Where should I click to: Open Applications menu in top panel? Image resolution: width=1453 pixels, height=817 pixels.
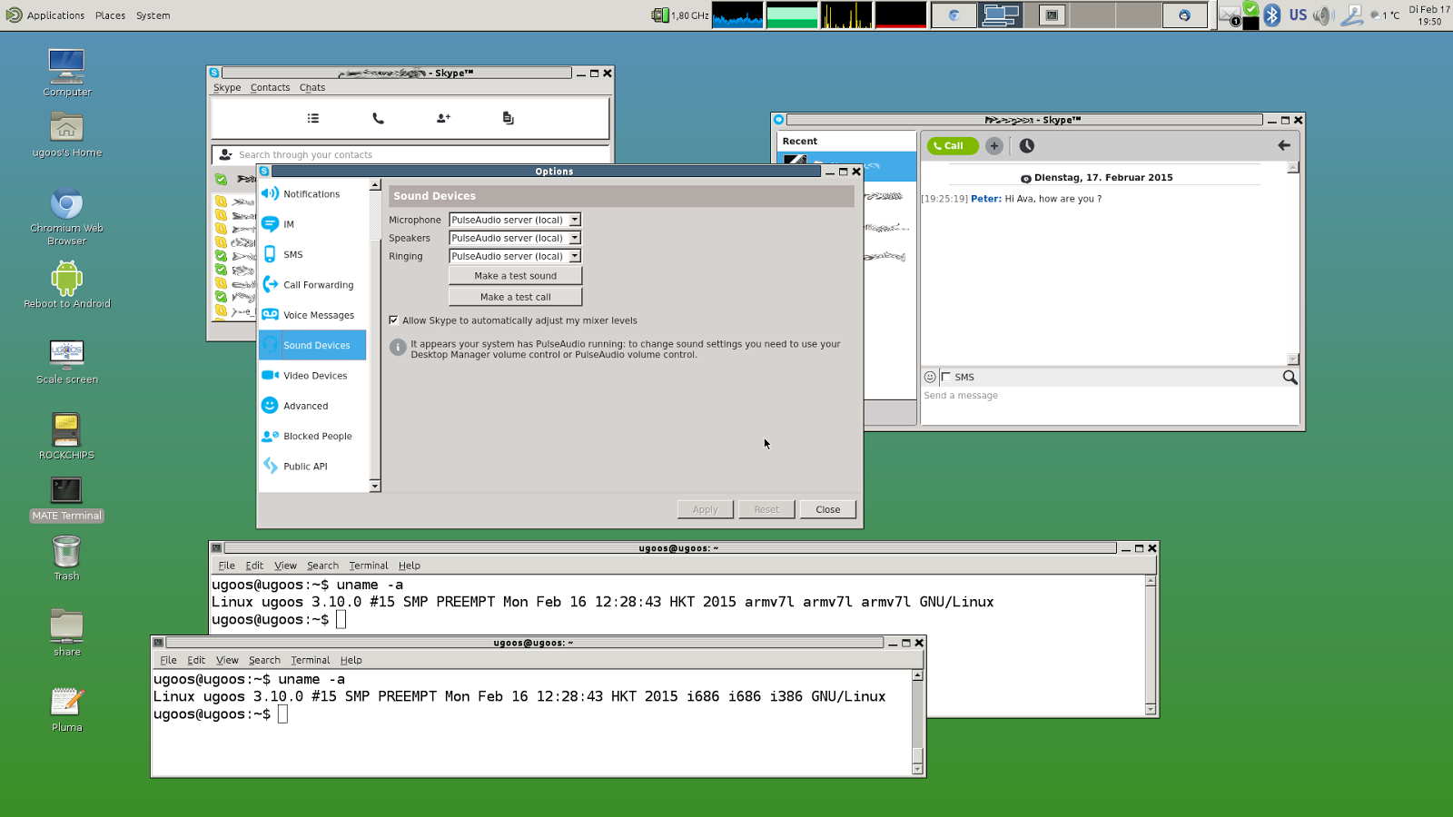(55, 15)
